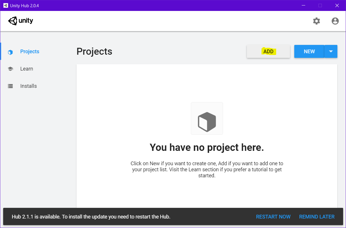
Task: Click the highlighted ADD button
Action: coord(268,51)
